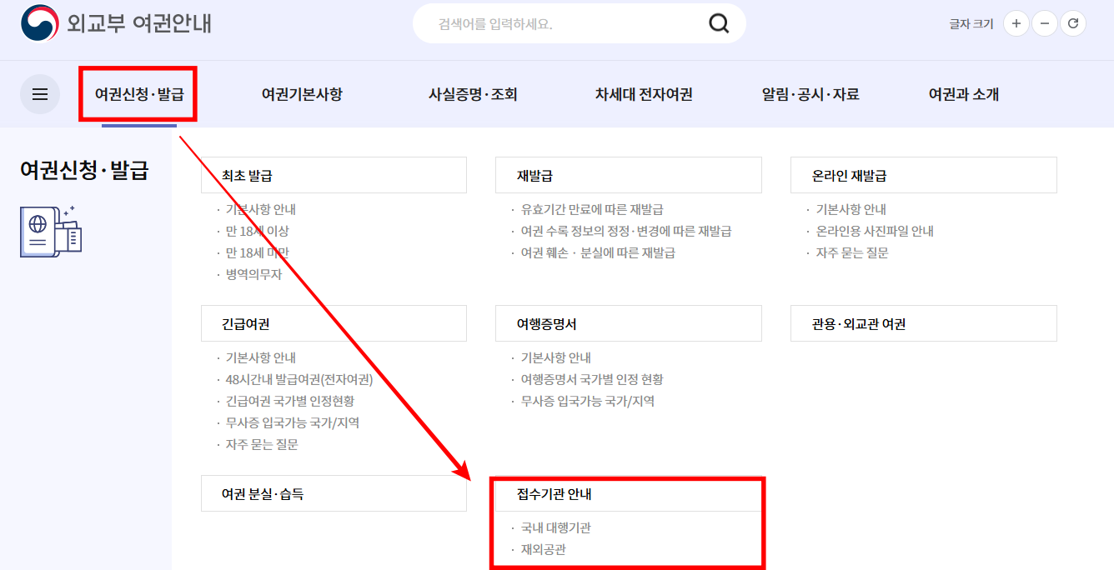
Task: Increase font size with plus button
Action: (x=1016, y=23)
